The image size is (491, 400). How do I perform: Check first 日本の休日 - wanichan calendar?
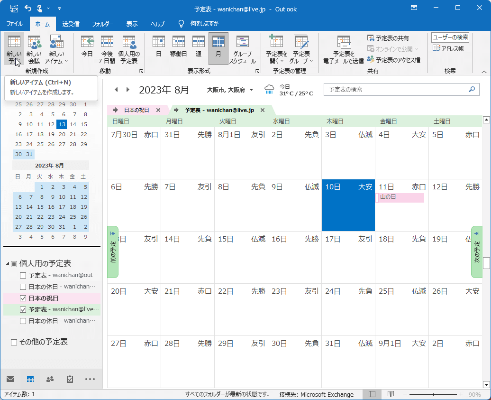(x=23, y=287)
